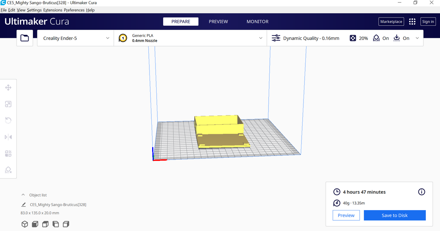This screenshot has height=231, width=440.
Task: Select the Move tool in left toolbar
Action: (x=8, y=88)
